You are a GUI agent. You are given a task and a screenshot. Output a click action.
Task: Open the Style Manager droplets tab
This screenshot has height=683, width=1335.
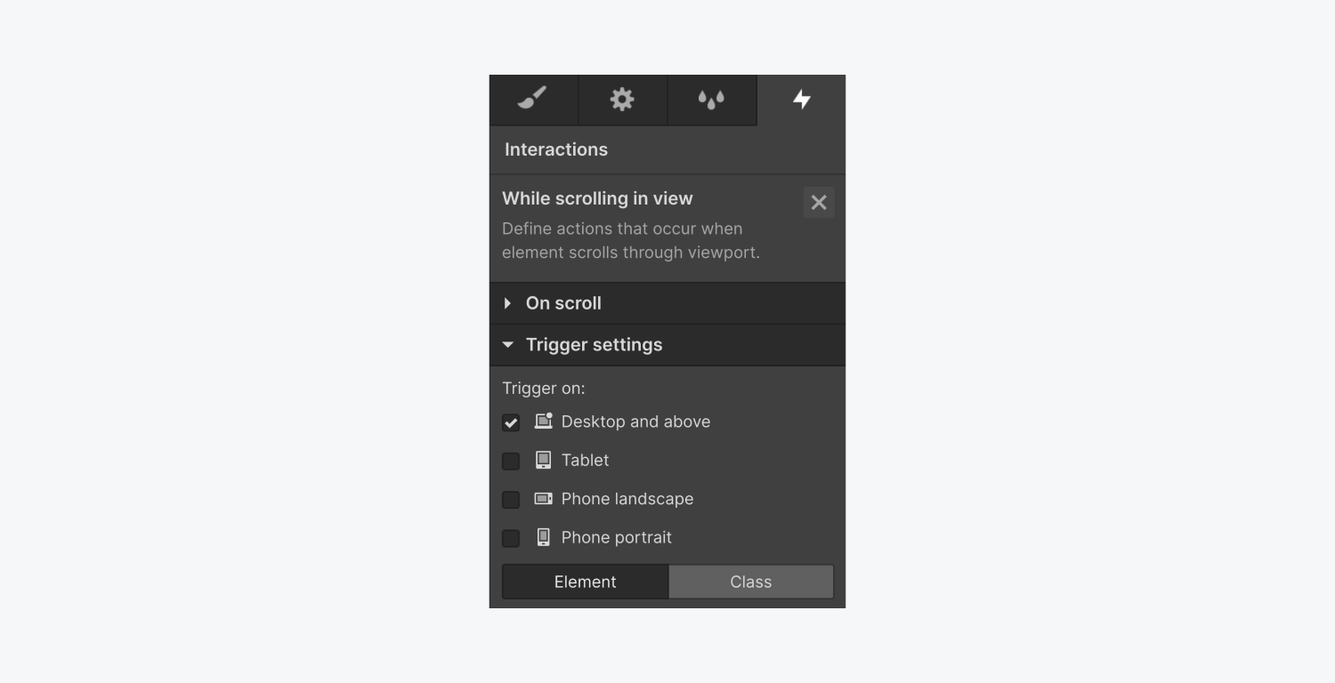tap(711, 100)
